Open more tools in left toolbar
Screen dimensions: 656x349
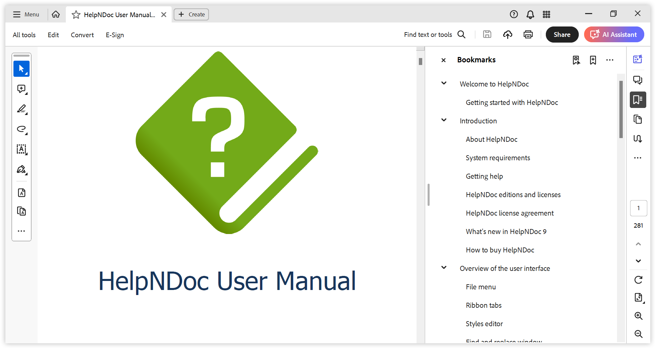[21, 231]
